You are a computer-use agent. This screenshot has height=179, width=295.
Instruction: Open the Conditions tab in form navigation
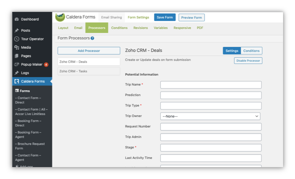tap(119, 28)
